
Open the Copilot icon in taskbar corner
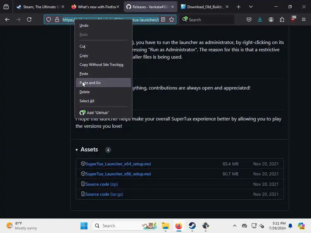pos(301,226)
